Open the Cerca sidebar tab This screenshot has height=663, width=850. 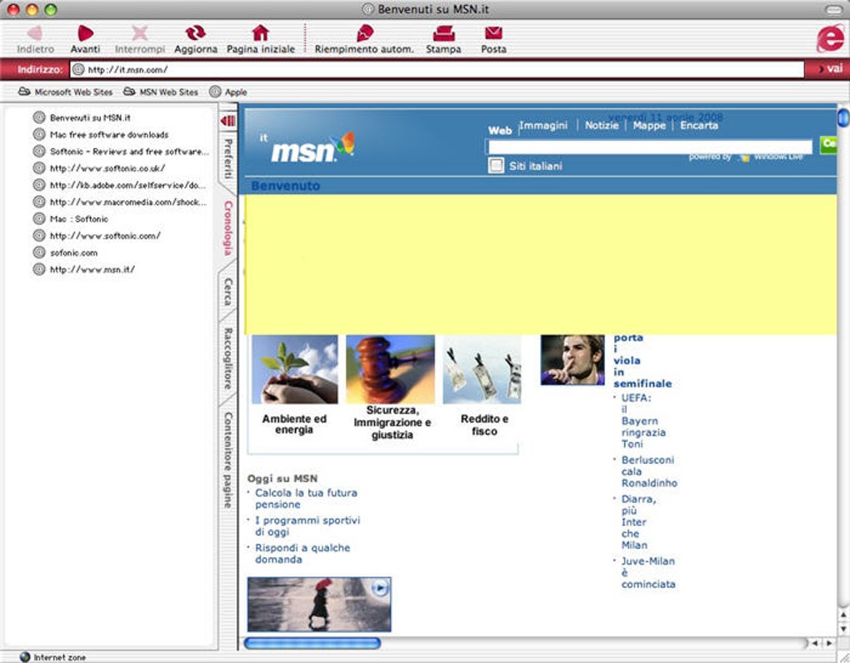tap(228, 292)
